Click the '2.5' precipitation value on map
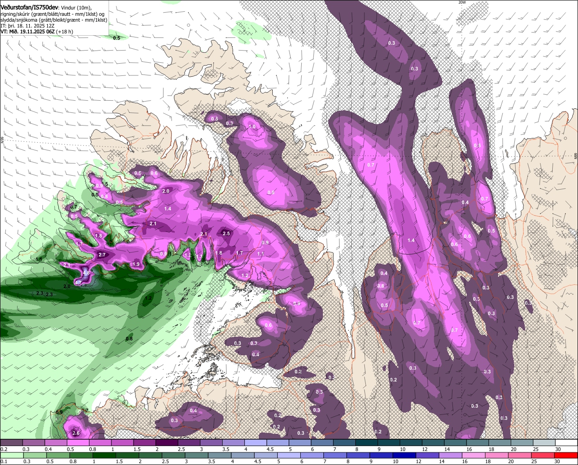This screenshot has width=578, height=465. pyautogui.click(x=226, y=233)
